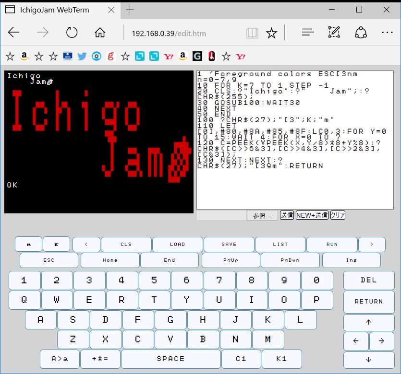Click the CLS key
This screenshot has height=374, width=401.
point(126,245)
